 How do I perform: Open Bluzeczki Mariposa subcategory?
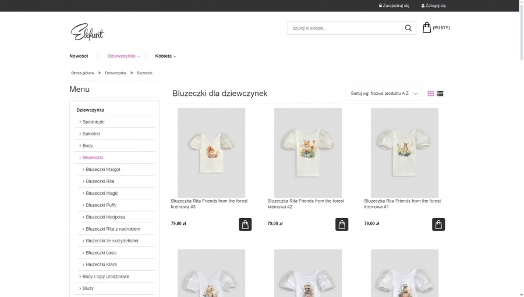coord(105,217)
